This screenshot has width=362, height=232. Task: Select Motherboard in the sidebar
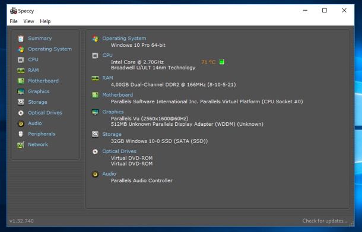point(43,81)
